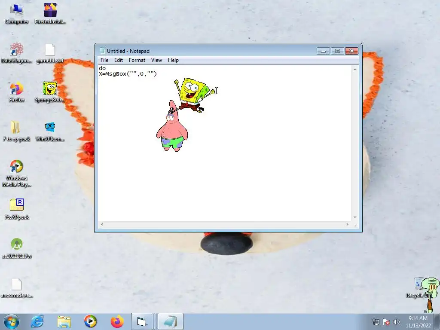Launch Internet Explorer from taskbar
Image resolution: width=440 pixels, height=330 pixels.
(x=37, y=321)
